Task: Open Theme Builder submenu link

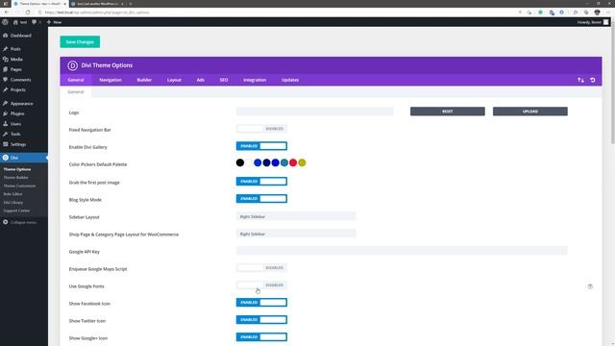Action: tap(16, 178)
